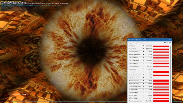Click the GPU Temperature sensor label
This screenshot has width=183, height=103.
pos(134,52)
